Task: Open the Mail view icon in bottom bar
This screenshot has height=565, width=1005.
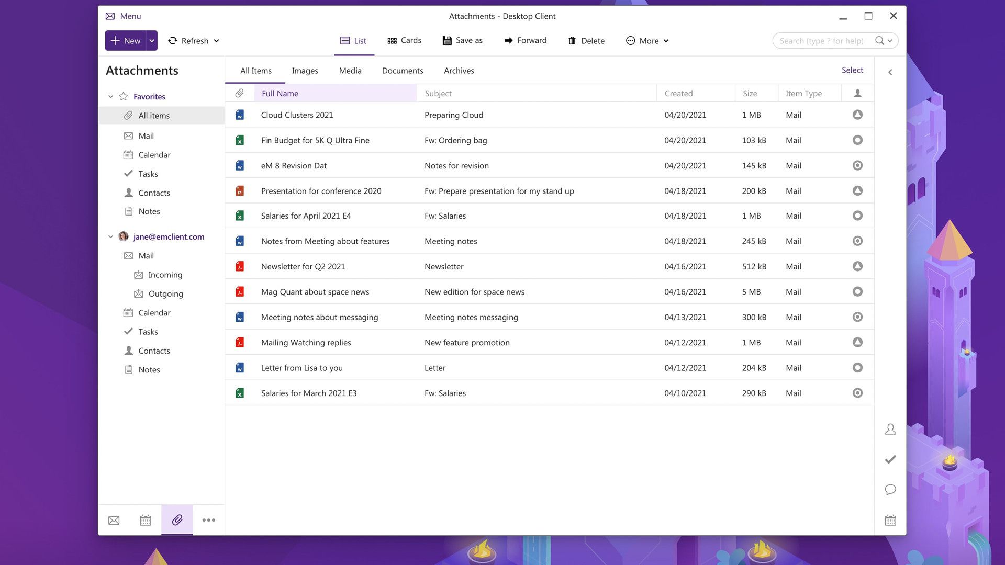Action: [x=114, y=520]
